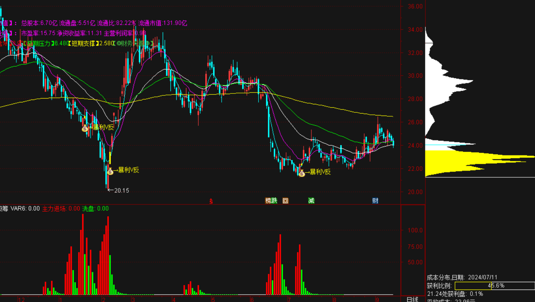Image resolution: width=535 pixels, height=302 pixels.
Task: Click the green 跌 event marker
Action: (x=274, y=200)
